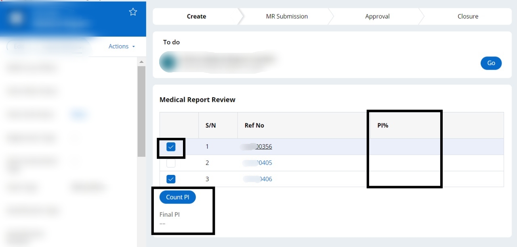517x247 pixels.
Task: Check the checkbox for row 2
Action: click(171, 162)
